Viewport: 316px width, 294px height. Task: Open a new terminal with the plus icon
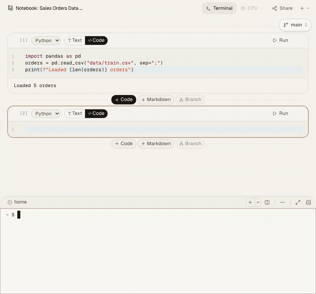coord(250,202)
